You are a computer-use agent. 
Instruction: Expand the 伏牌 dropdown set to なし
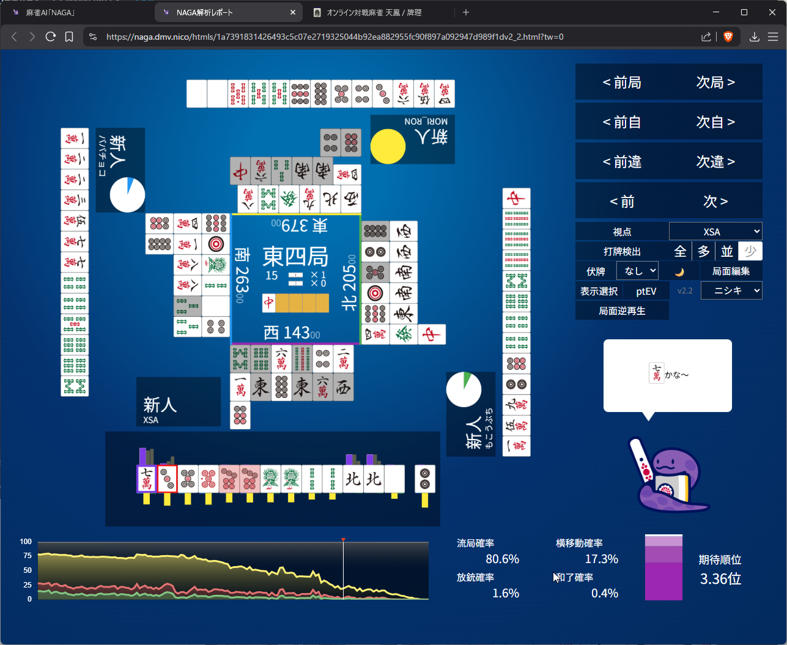point(637,271)
